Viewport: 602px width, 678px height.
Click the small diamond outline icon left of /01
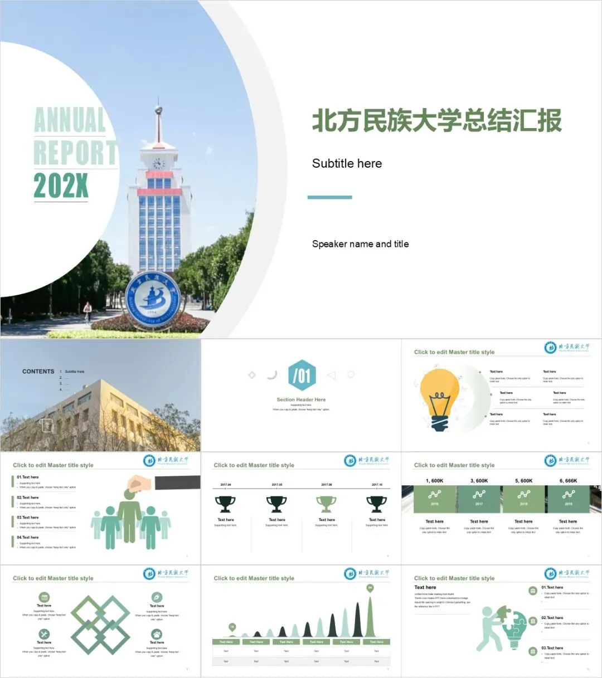(252, 375)
